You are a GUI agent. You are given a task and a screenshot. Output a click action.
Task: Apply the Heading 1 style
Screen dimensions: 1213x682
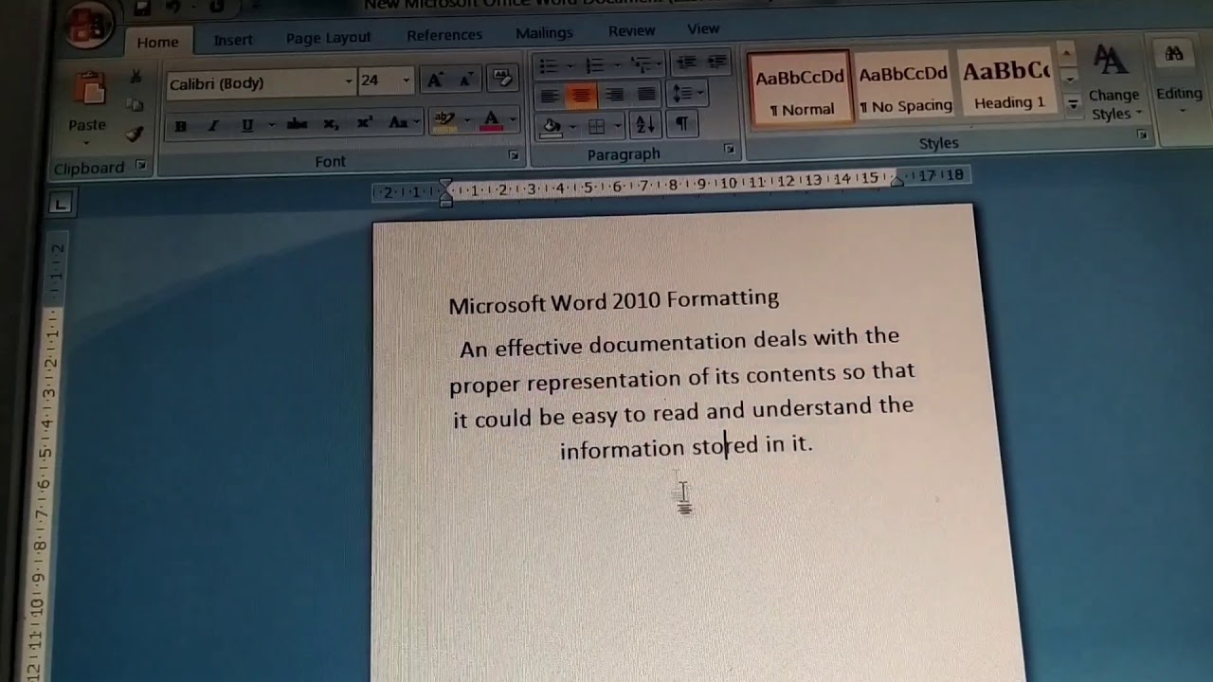(x=1007, y=83)
